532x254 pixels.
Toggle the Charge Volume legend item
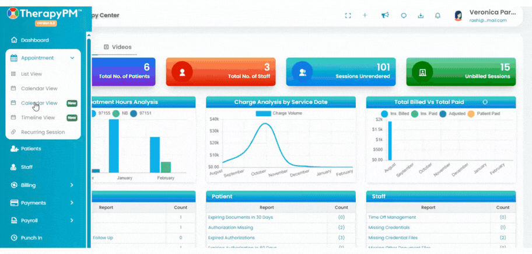coord(278,113)
